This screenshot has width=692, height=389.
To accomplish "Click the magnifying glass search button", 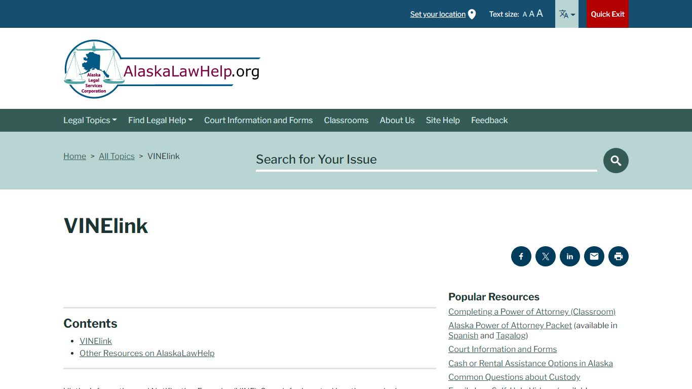I will [616, 161].
